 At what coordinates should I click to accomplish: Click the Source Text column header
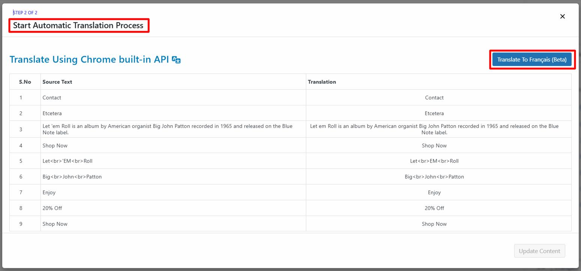[57, 82]
